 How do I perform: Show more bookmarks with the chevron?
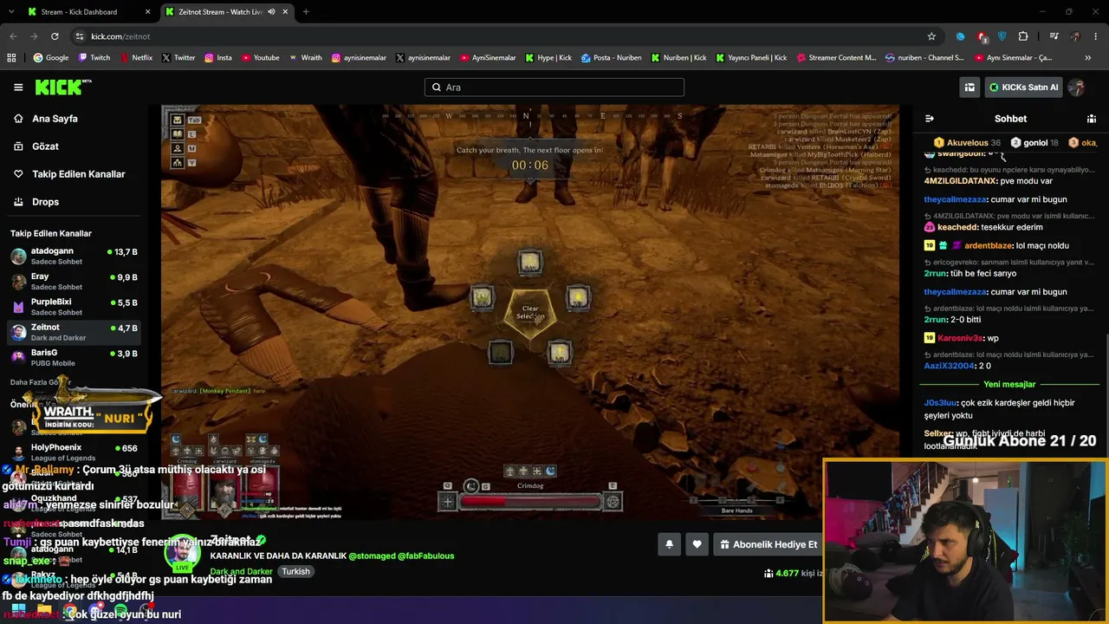pos(1088,58)
